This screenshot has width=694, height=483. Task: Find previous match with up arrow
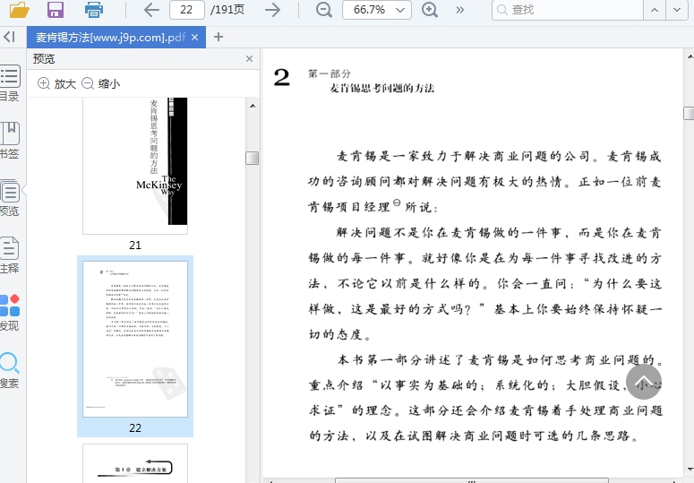click(x=655, y=10)
